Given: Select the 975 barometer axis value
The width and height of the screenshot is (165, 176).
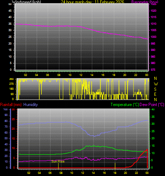Looking at the screenshot, I should (x=153, y=70).
